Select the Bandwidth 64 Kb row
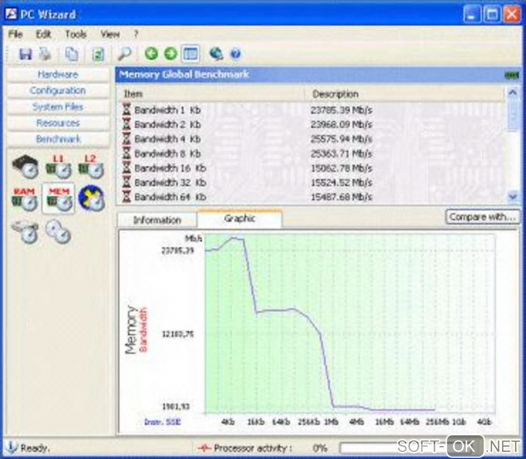The height and width of the screenshot is (459, 526). (310, 197)
